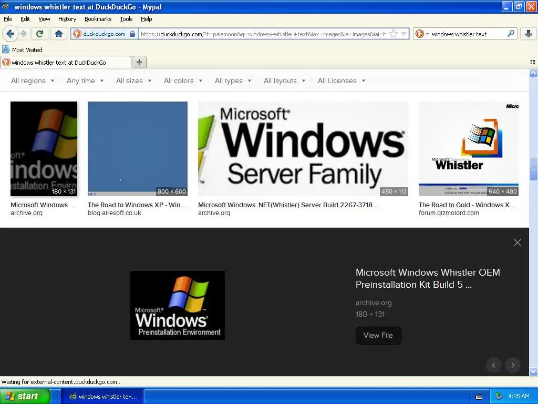Click the DuckDuckGo favicon in address bar
Image resolution: width=538 pixels, height=404 pixels.
pyautogui.click(x=77, y=34)
